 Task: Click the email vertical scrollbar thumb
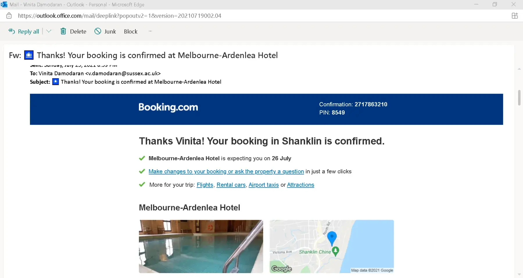point(519,98)
